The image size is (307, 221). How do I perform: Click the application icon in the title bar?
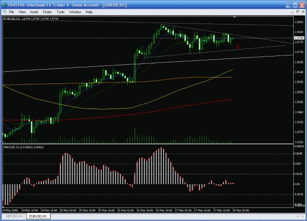click(4, 5)
